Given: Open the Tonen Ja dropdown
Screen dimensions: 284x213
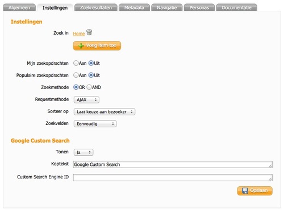Looking at the screenshot, I should pos(83,152).
